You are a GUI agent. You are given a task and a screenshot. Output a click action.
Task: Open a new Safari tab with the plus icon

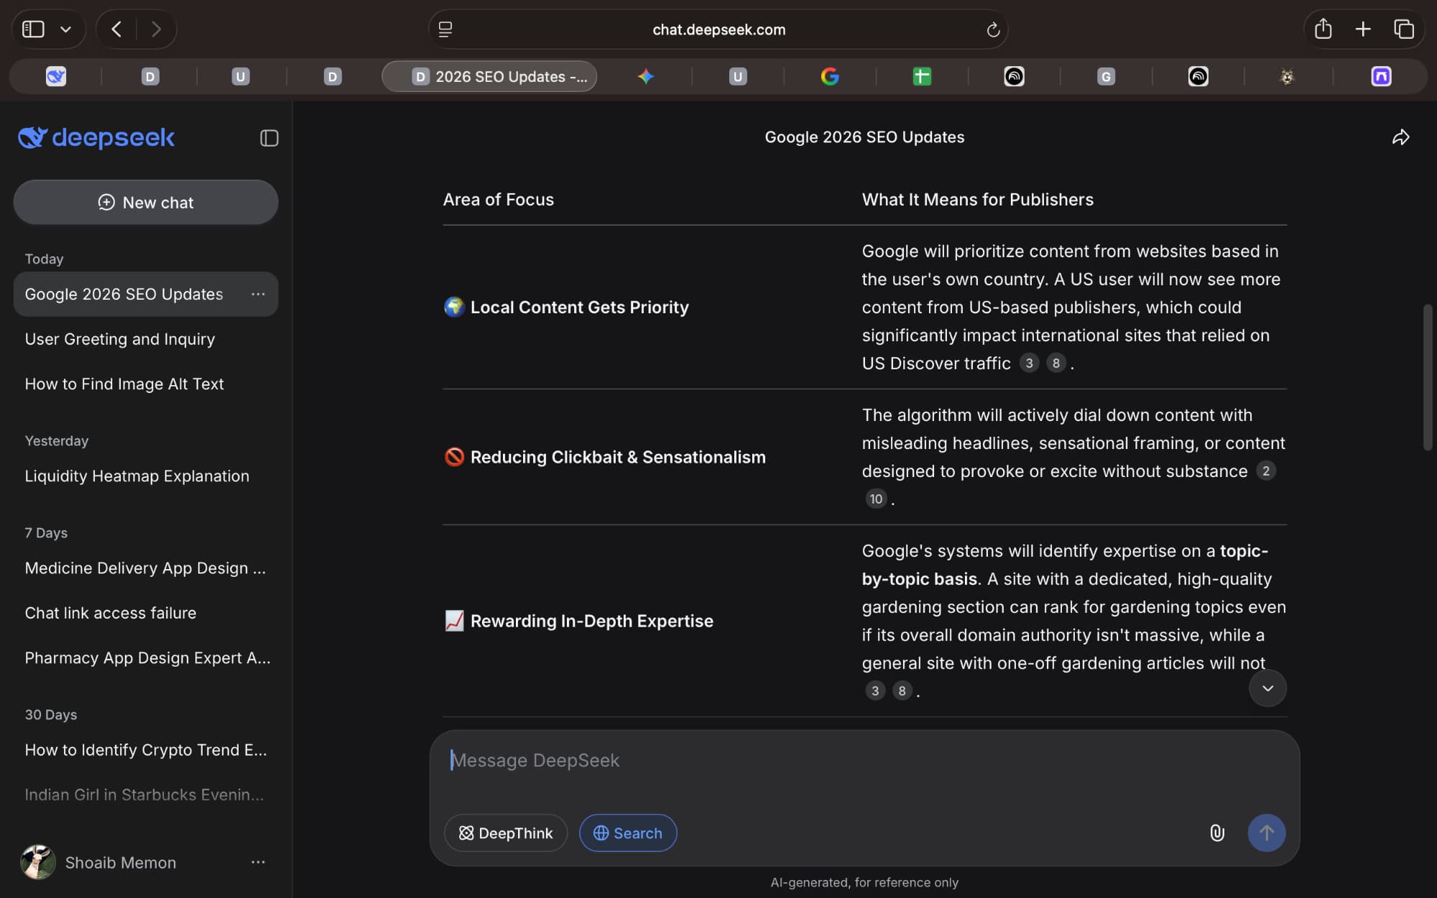pos(1363,29)
